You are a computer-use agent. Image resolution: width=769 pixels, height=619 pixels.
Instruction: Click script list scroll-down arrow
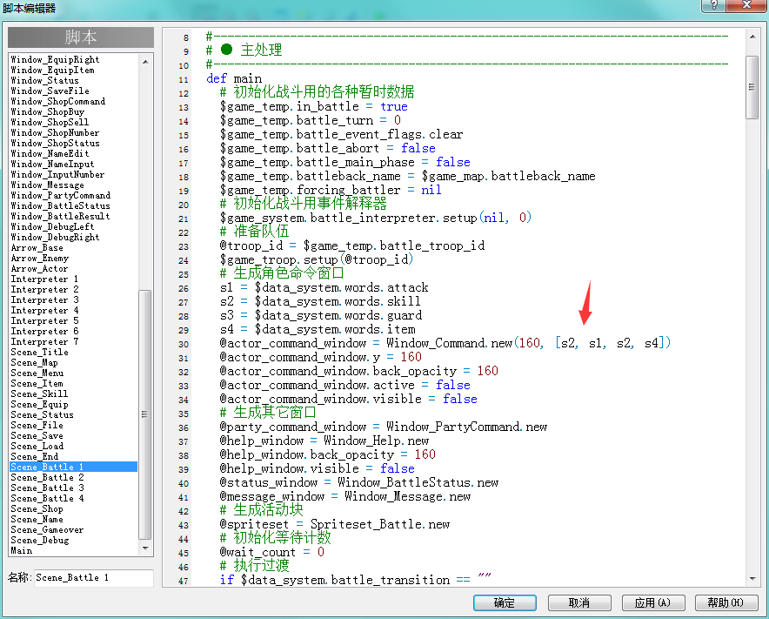145,548
